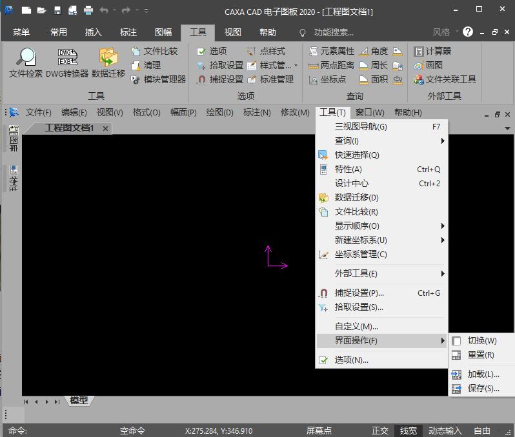
Task: Open the 屏幕点 dropdown in the status bar
Action: (319, 431)
